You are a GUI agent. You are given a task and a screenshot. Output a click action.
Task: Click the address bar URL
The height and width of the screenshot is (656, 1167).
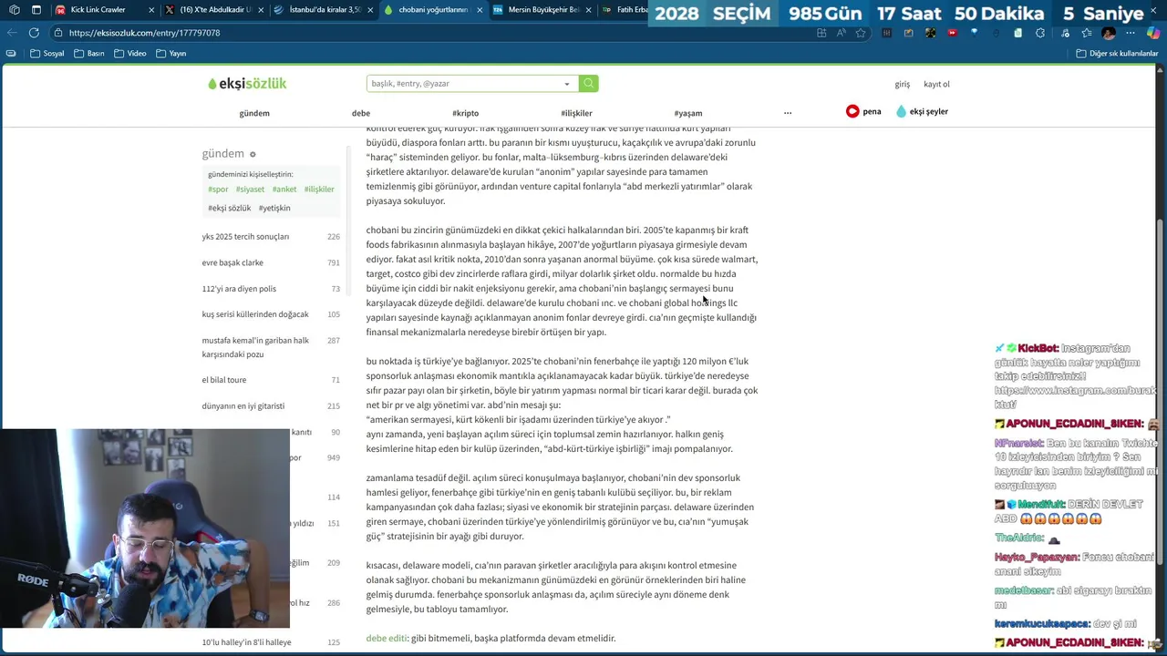tap(144, 33)
